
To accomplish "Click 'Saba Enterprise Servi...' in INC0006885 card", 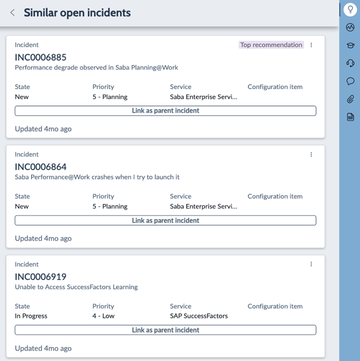I will [204, 97].
